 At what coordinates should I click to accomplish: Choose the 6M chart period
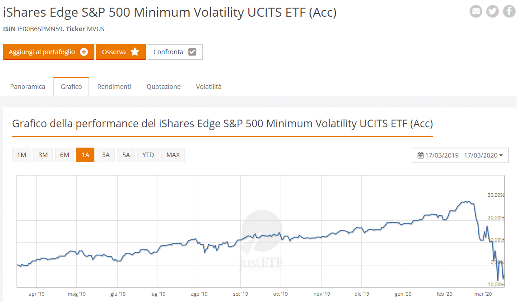65,155
